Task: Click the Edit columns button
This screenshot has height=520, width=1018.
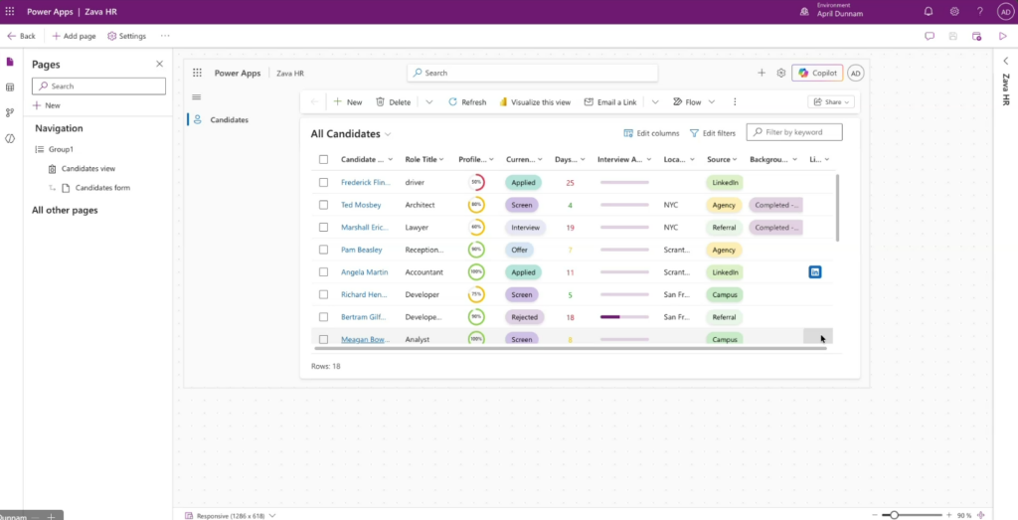Action: point(651,133)
